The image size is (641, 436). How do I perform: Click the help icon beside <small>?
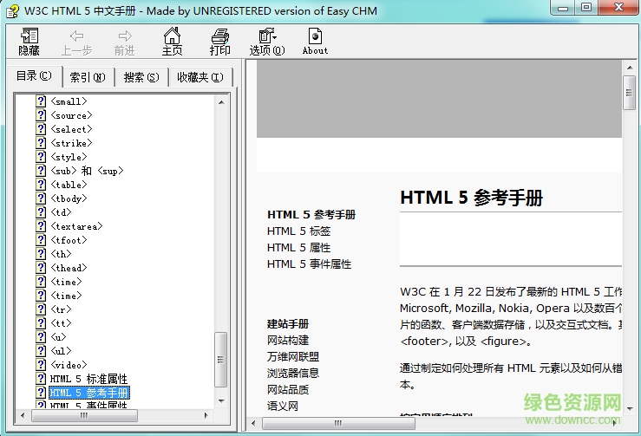pyautogui.click(x=41, y=101)
